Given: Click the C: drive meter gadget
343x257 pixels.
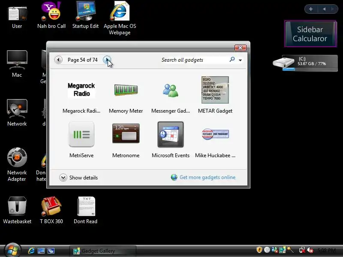Looking at the screenshot, I should pyautogui.click(x=305, y=63).
